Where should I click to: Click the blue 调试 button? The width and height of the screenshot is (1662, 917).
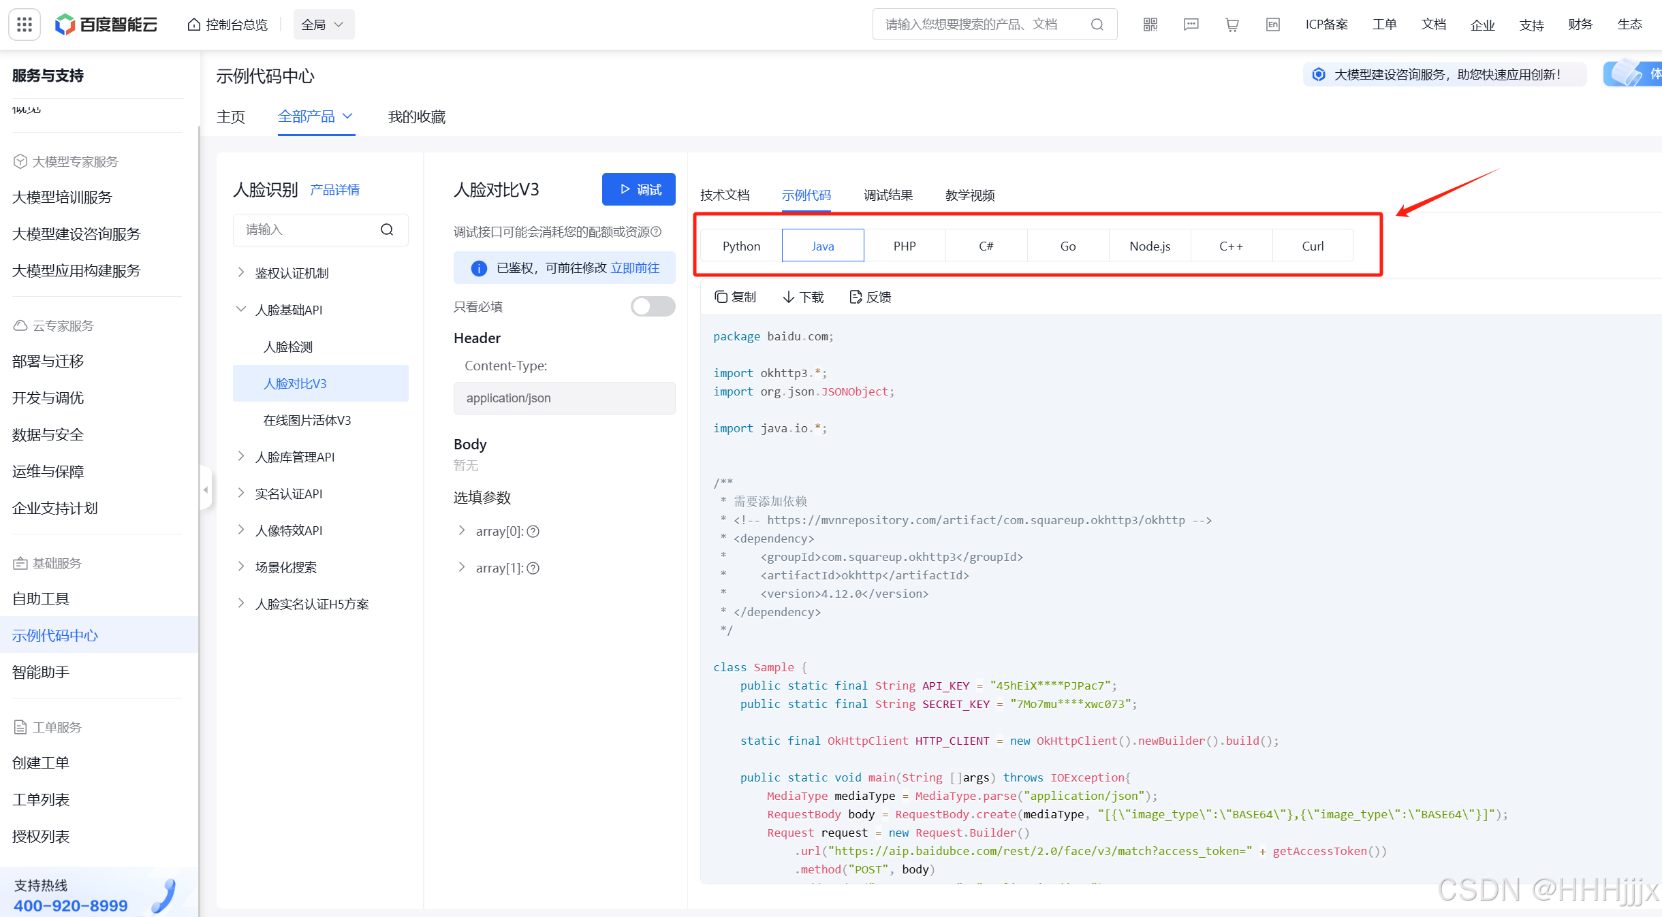639,189
